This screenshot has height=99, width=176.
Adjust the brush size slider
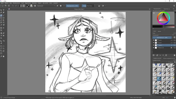(x=88, y=6)
